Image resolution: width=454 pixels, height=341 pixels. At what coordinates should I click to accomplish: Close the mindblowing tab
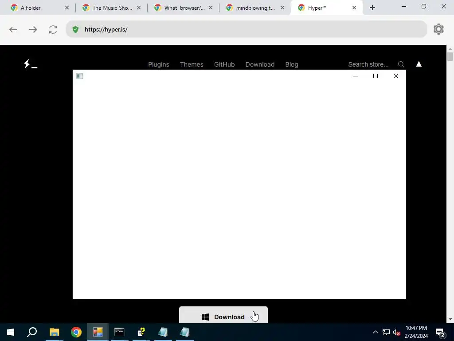tap(282, 8)
